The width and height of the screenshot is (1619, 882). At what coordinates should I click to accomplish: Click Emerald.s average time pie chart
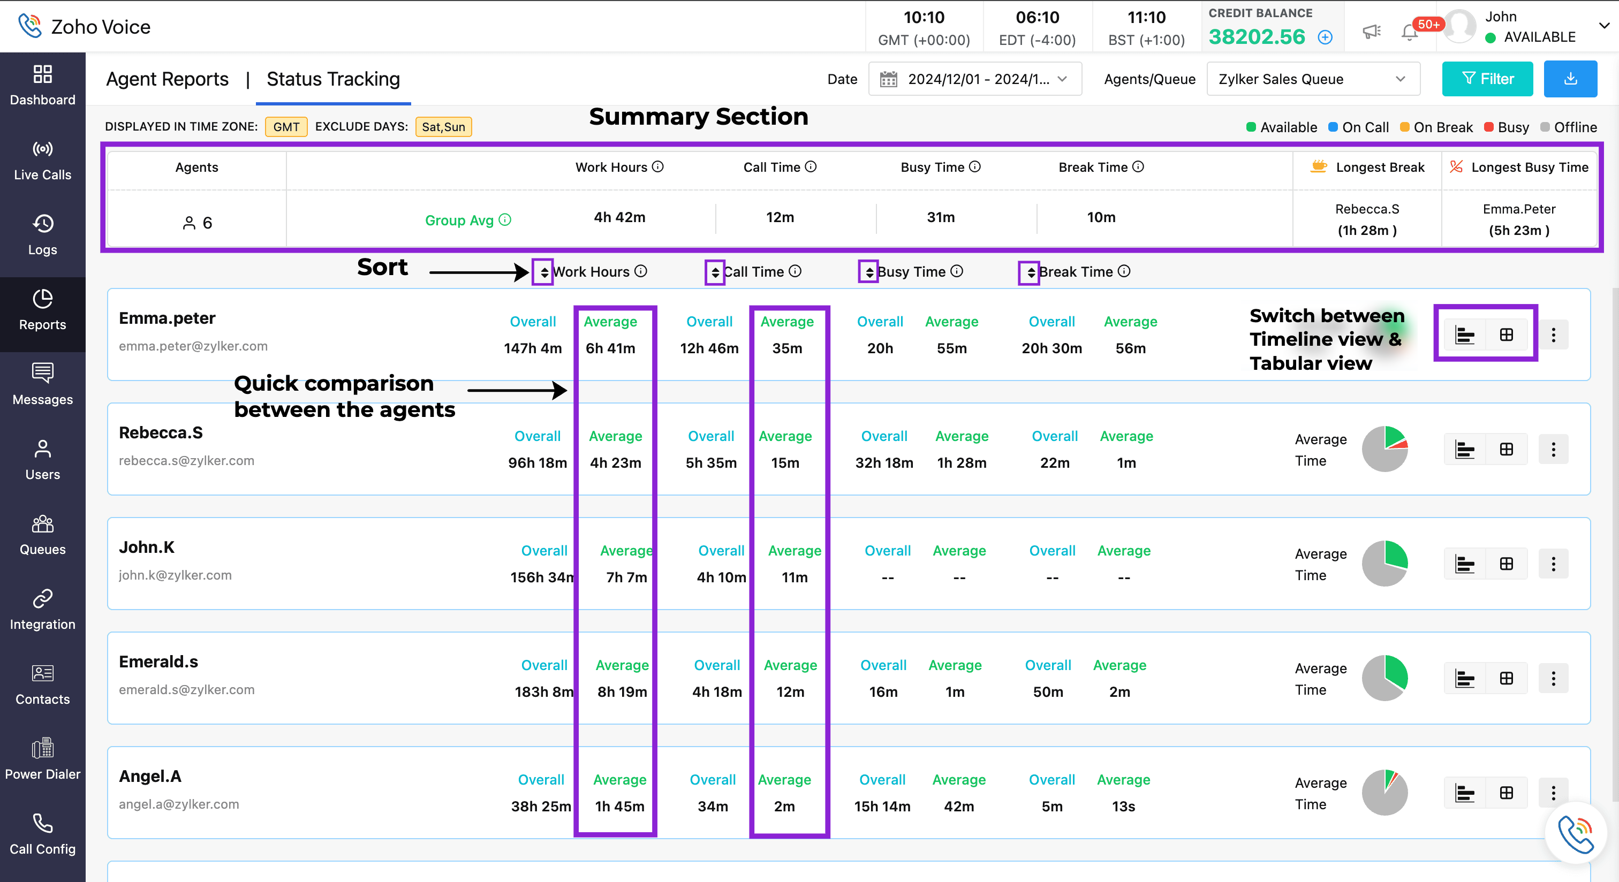point(1385,679)
